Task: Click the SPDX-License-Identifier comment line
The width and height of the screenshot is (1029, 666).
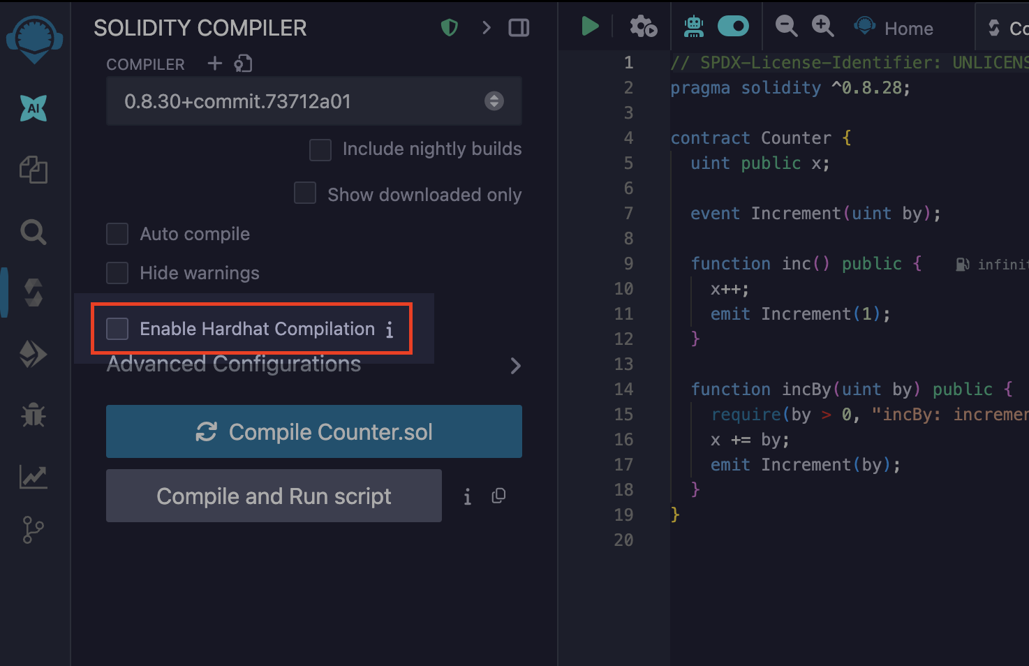Action: click(850, 63)
